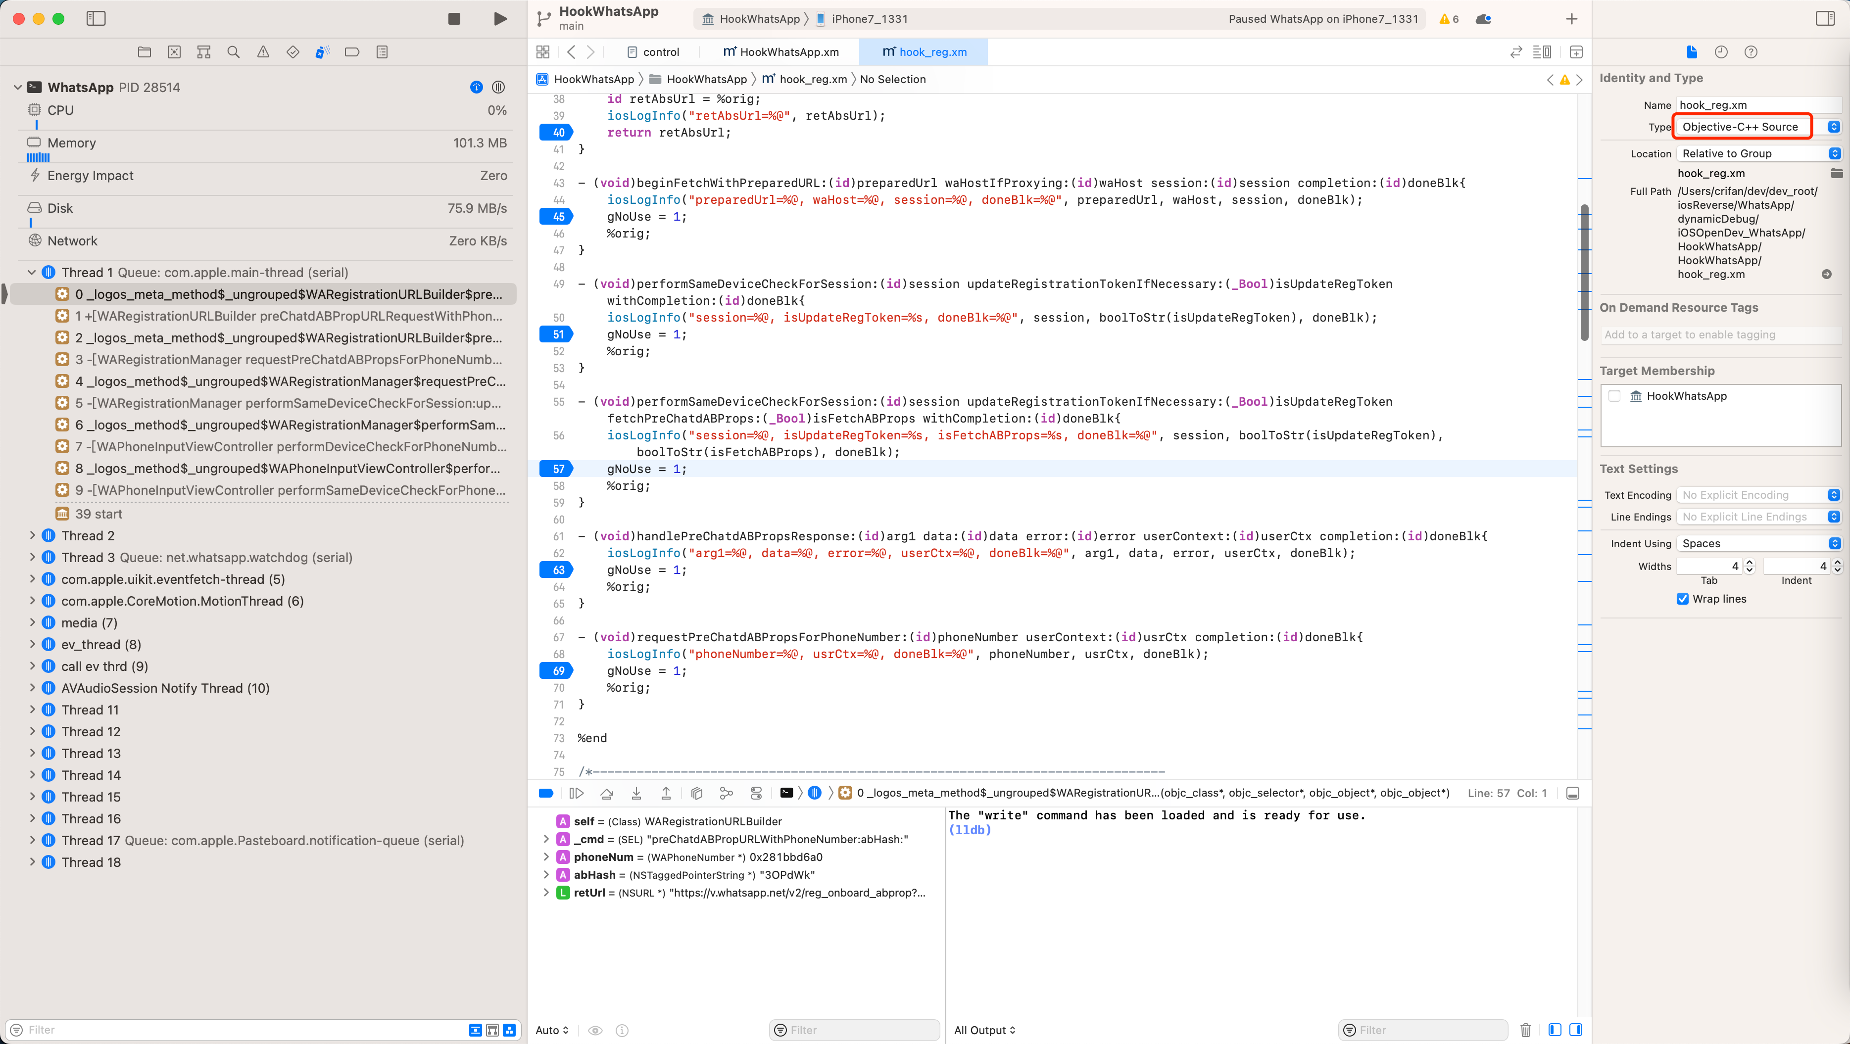Open the Report navigator
Screen dimensions: 1850x1044
382,51
